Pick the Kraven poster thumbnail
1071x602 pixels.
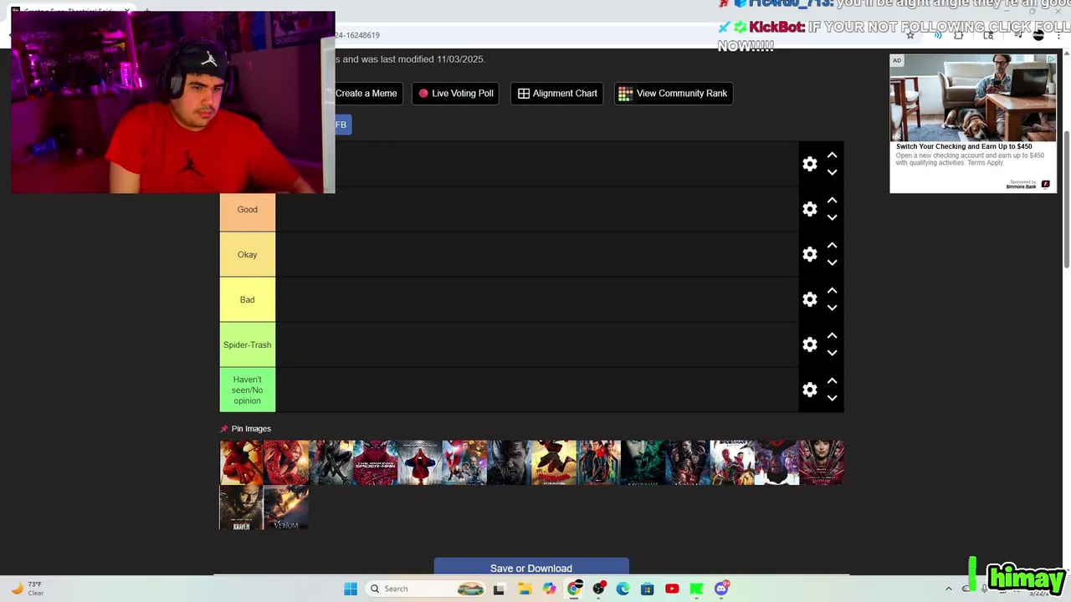pyautogui.click(x=241, y=508)
